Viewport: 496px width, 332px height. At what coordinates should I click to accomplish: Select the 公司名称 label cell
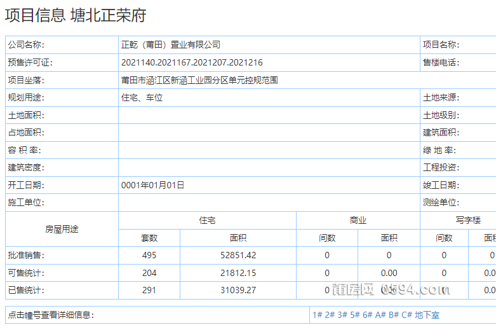(62, 45)
